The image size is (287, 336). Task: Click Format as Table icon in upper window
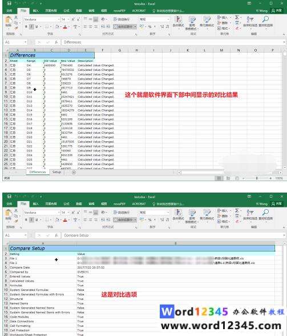point(192,19)
